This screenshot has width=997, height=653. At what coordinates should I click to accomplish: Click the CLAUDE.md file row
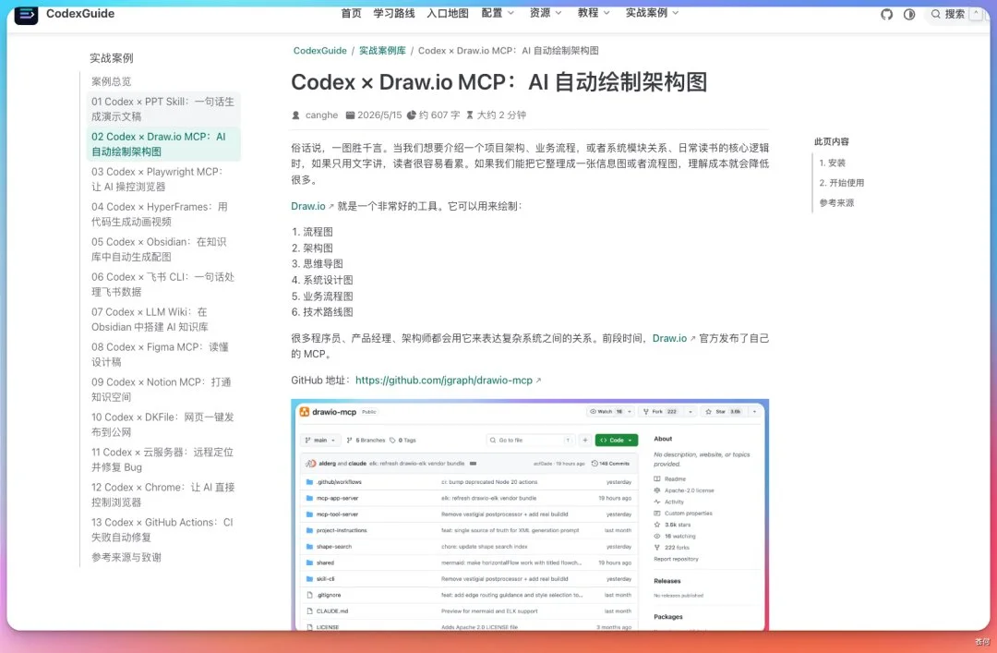(x=469, y=611)
